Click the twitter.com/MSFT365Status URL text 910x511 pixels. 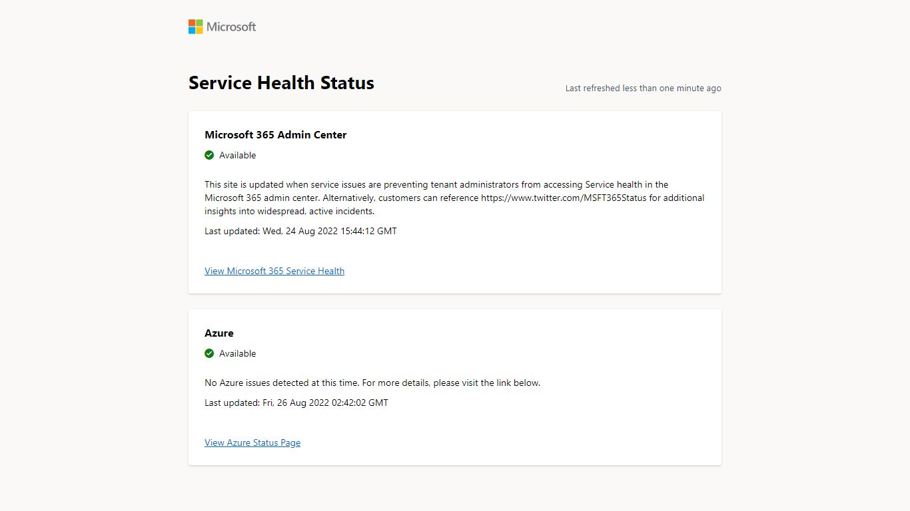coord(564,198)
